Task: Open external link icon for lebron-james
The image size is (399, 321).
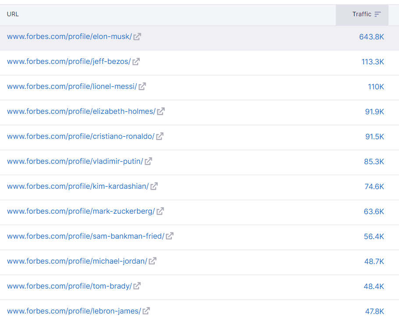Action: click(x=146, y=311)
